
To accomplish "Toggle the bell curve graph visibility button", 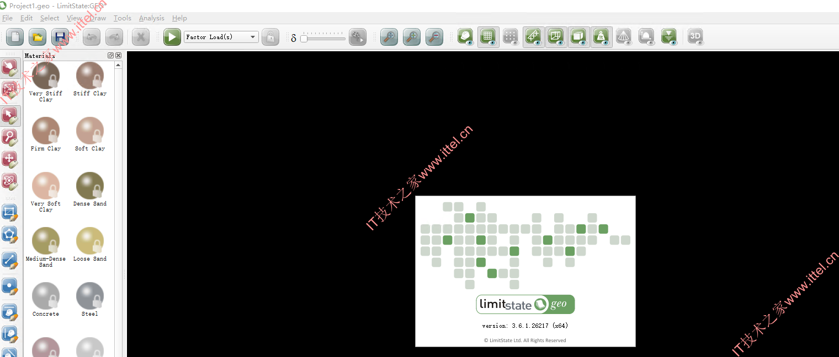I will tap(646, 37).
